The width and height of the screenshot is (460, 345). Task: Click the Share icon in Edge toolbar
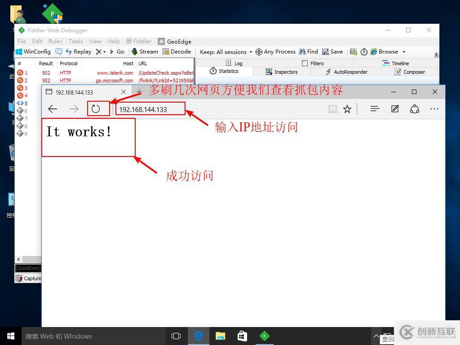(x=414, y=109)
